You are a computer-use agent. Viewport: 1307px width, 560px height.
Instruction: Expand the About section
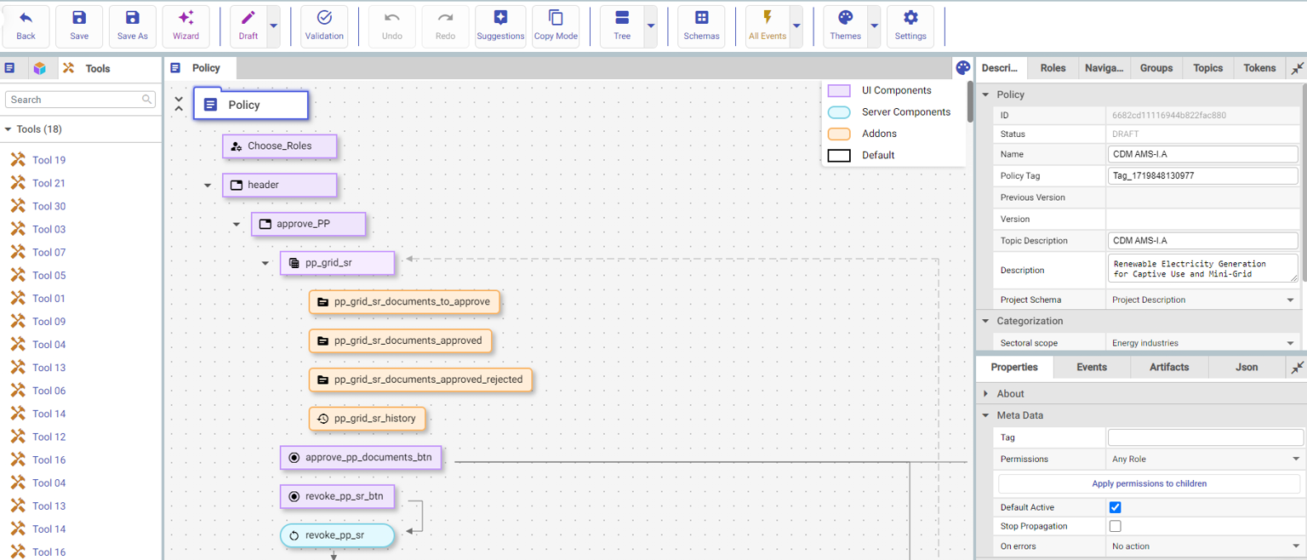tap(986, 394)
